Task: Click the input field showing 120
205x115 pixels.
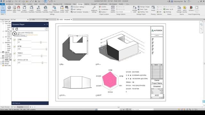Action: pyautogui.click(x=24, y=63)
